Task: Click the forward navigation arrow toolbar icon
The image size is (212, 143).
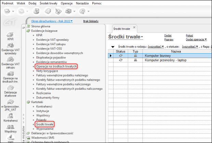Action: point(21,11)
